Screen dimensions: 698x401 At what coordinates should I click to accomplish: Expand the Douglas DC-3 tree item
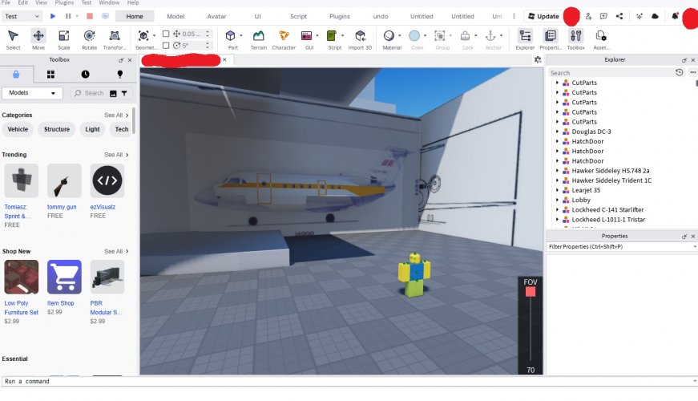click(x=557, y=132)
